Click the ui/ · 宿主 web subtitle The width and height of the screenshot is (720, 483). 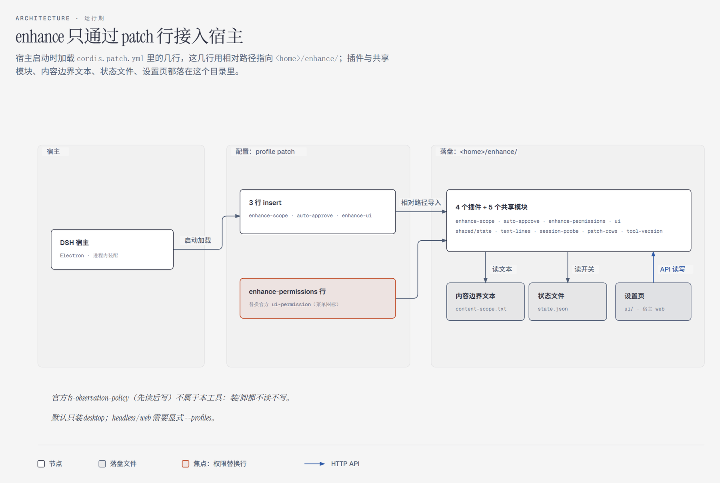(644, 309)
